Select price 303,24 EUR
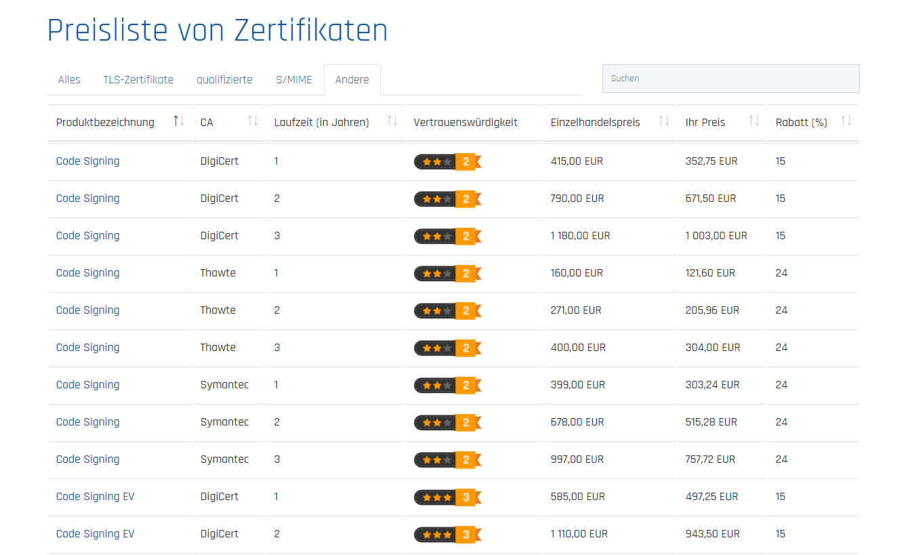The height and width of the screenshot is (555, 906). 712,385
